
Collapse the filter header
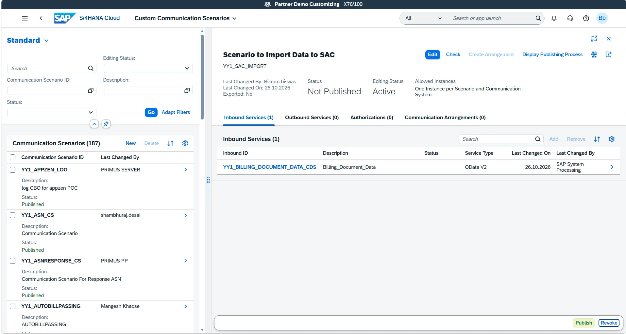pos(94,124)
